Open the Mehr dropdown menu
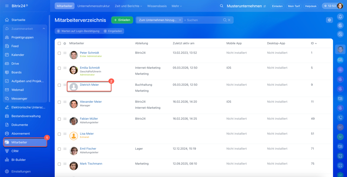347x177 pixels. tap(177, 6)
